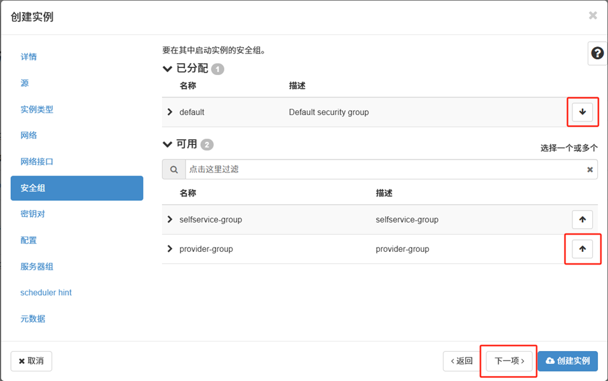Click the 创建实例 launch button

point(568,361)
